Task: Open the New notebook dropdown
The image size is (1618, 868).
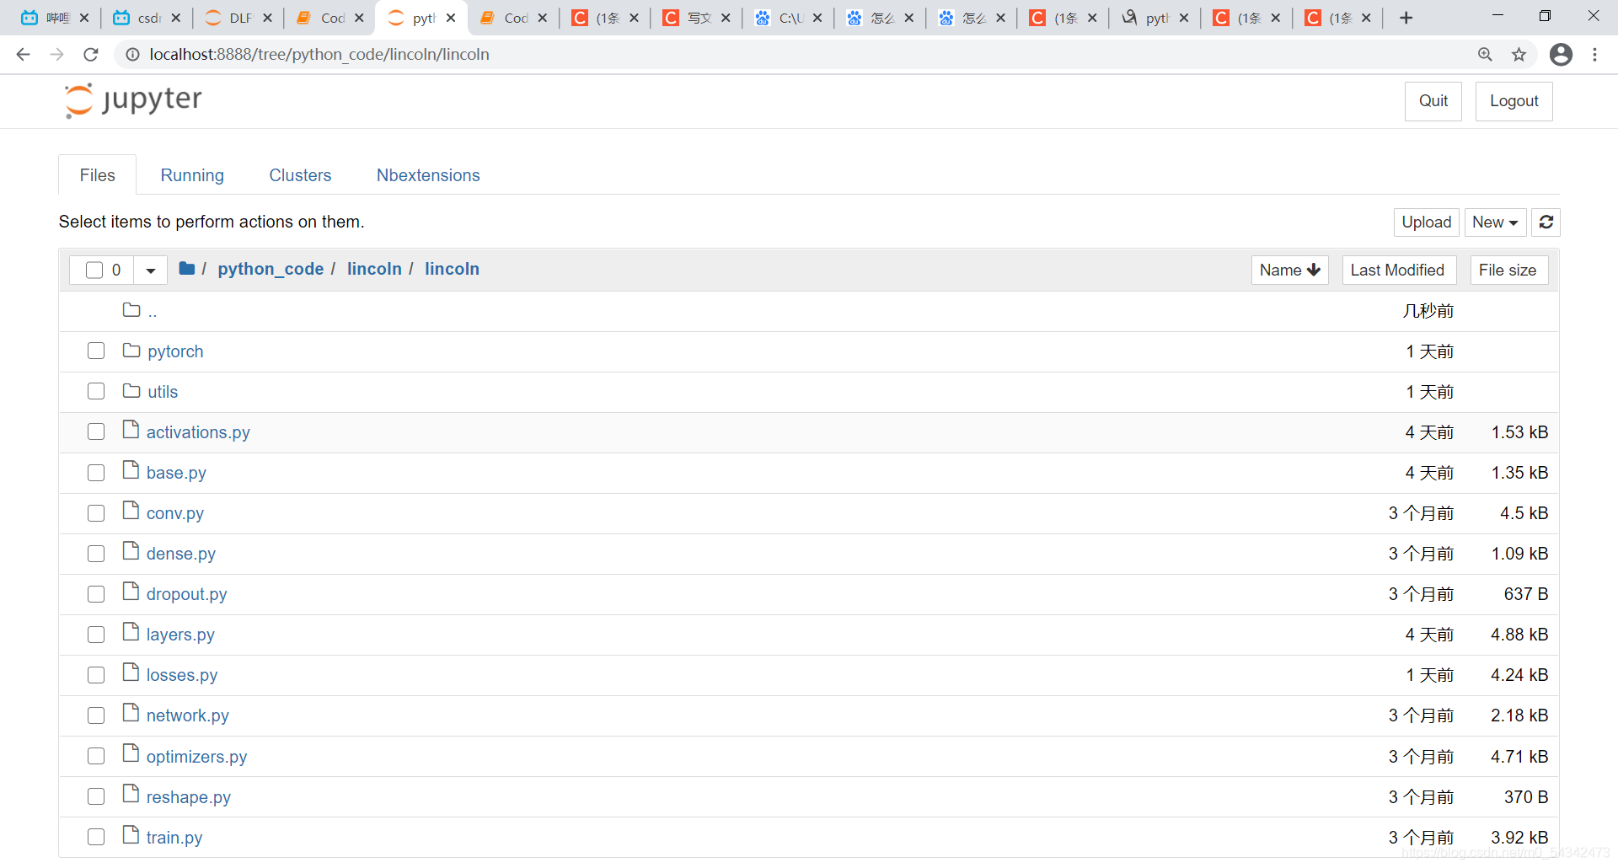Action: click(x=1495, y=222)
